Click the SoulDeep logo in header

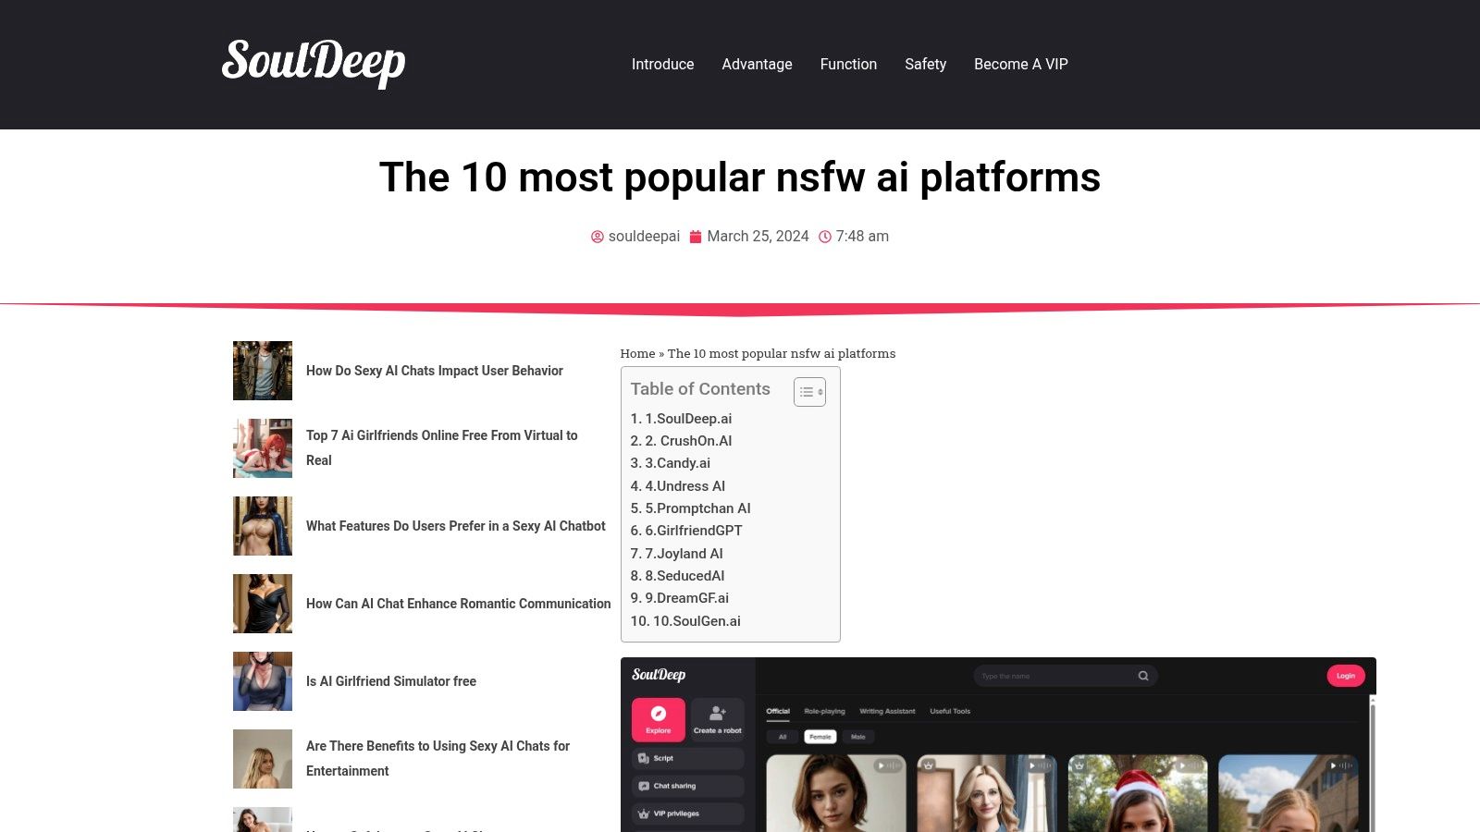[x=314, y=63]
